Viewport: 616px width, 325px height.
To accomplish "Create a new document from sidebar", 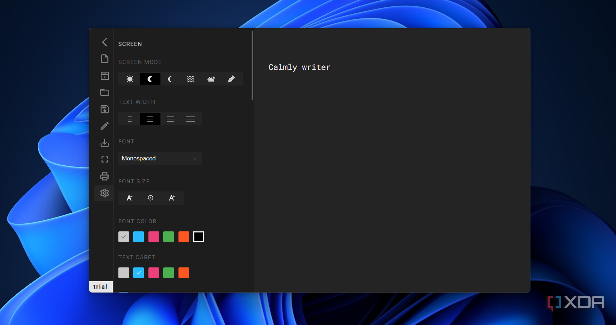I will click(x=105, y=59).
